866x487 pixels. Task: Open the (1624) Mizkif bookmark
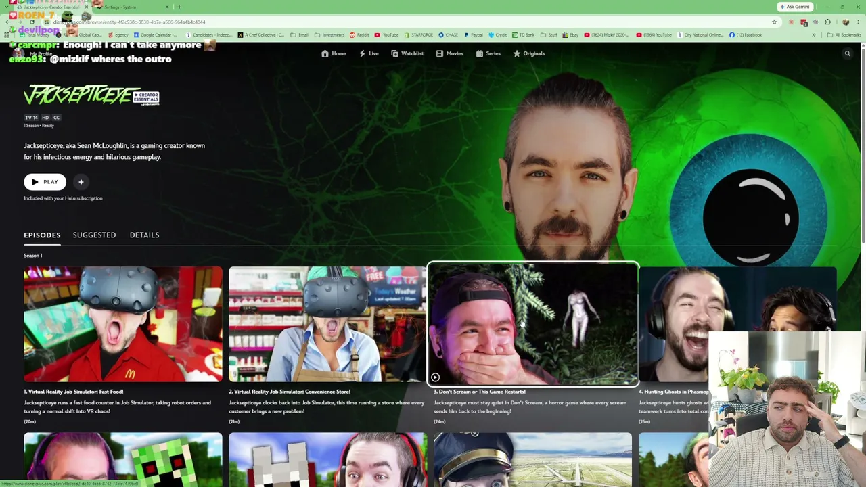point(608,35)
